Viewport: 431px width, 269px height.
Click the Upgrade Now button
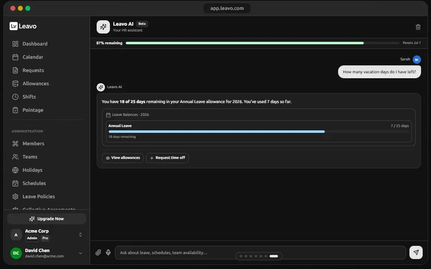point(47,219)
